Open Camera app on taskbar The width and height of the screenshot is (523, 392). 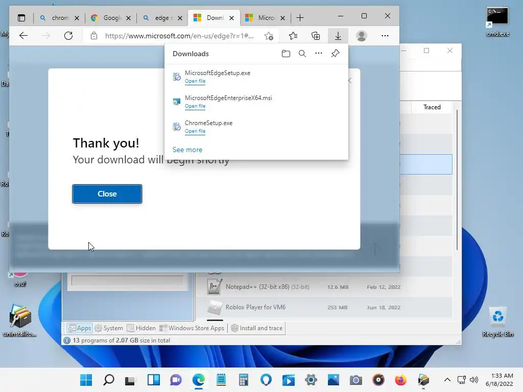(355, 380)
